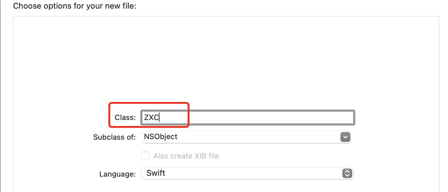The width and height of the screenshot is (448, 192).
Task: Click empty middle of Language popup button
Action: [251, 173]
